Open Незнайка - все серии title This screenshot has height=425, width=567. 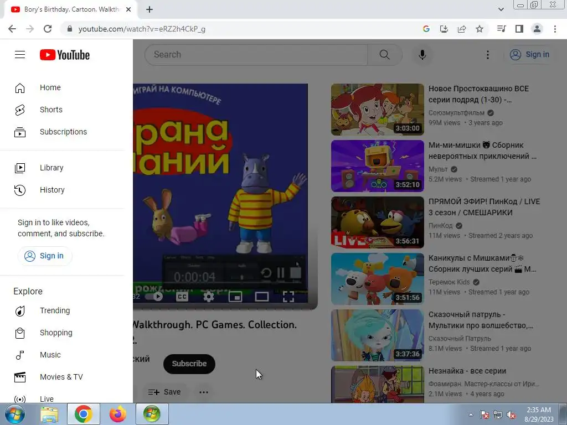coord(467,371)
